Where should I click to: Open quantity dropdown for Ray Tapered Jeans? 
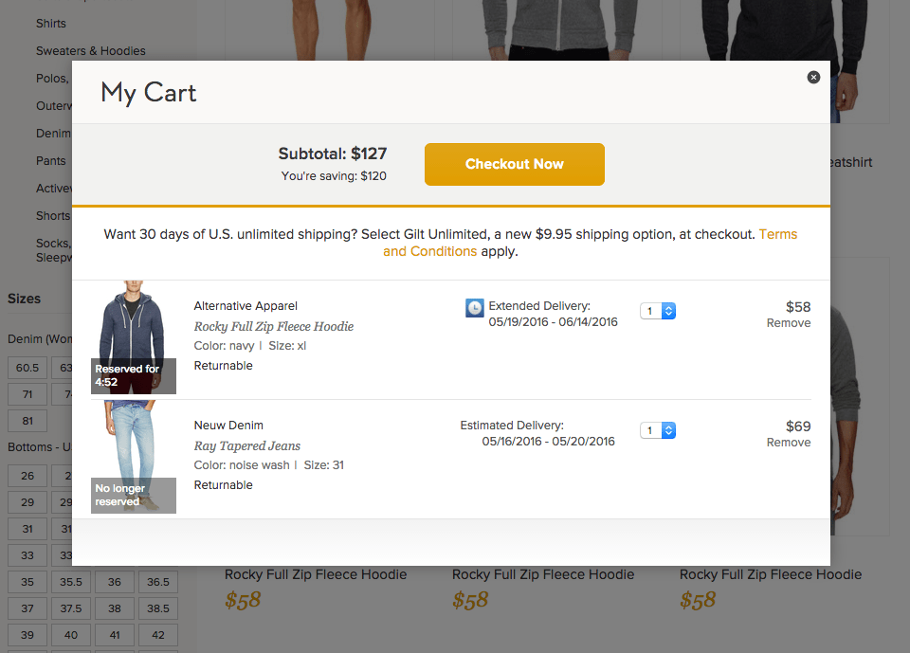[658, 430]
